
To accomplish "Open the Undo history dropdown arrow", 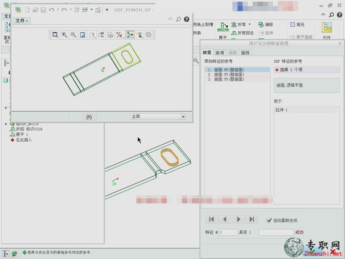I will (x=58, y=9).
